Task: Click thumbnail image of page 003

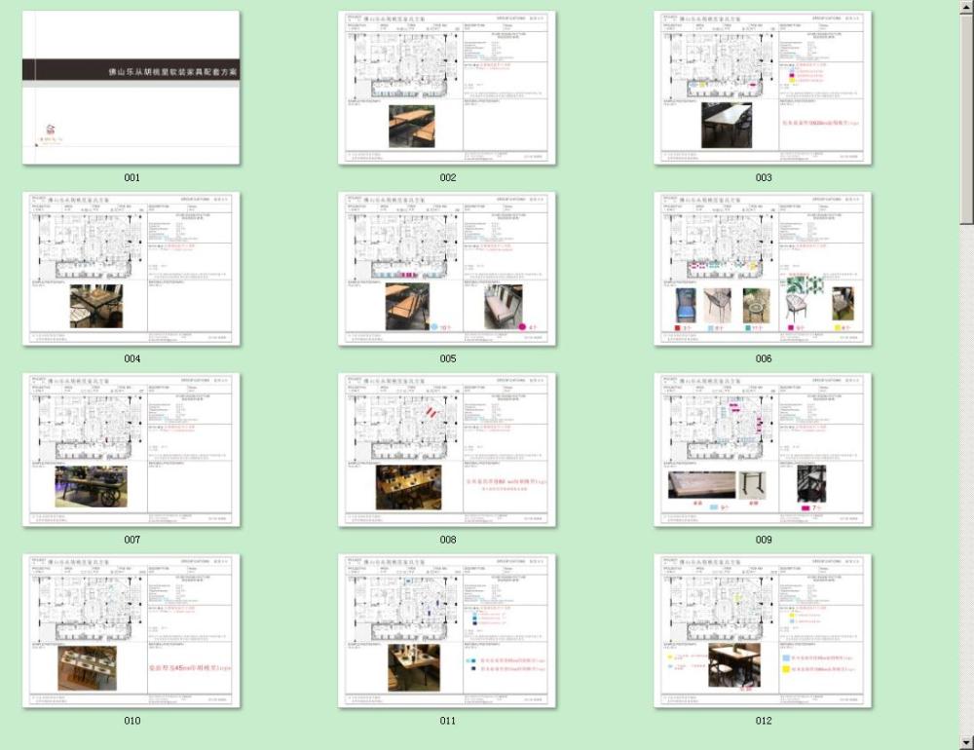Action: (763, 88)
